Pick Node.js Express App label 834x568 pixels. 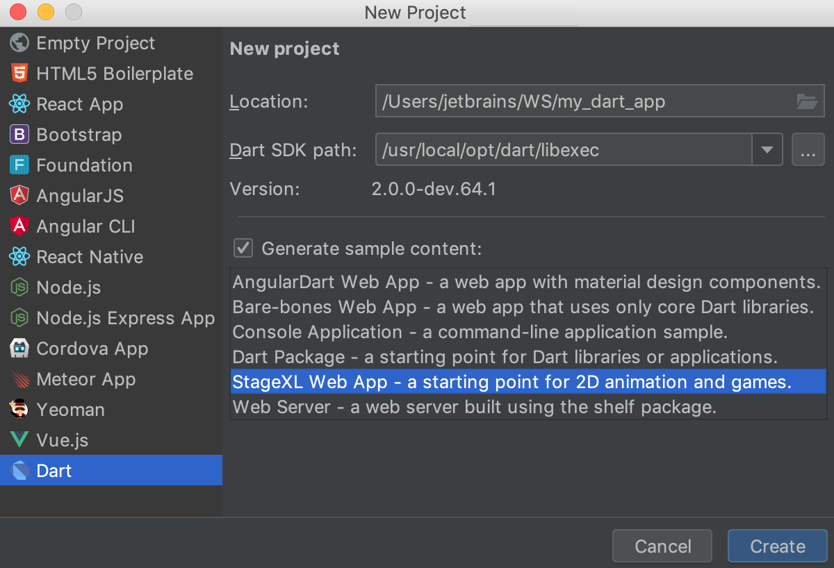tap(126, 318)
